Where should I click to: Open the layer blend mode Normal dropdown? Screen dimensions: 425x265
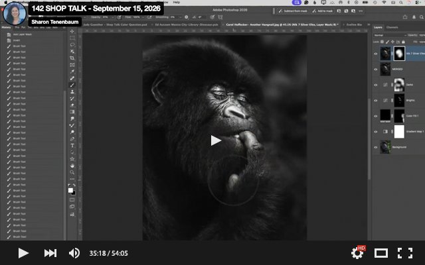tap(390, 35)
